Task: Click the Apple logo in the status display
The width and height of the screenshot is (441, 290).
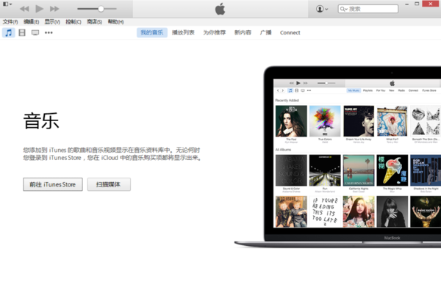Action: 220,9
